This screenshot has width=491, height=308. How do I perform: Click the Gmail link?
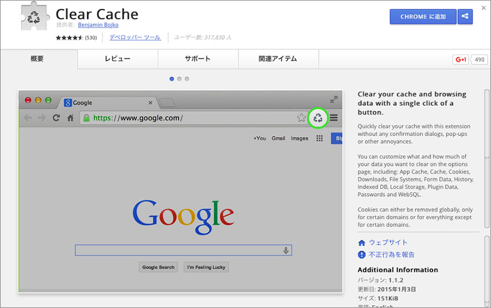point(279,138)
